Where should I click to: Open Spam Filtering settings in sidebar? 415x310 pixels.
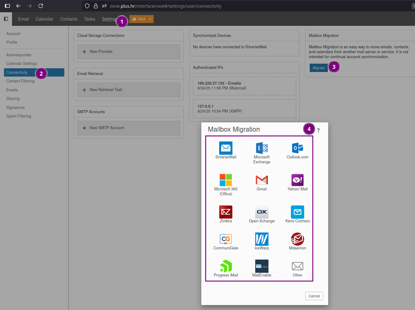19,116
